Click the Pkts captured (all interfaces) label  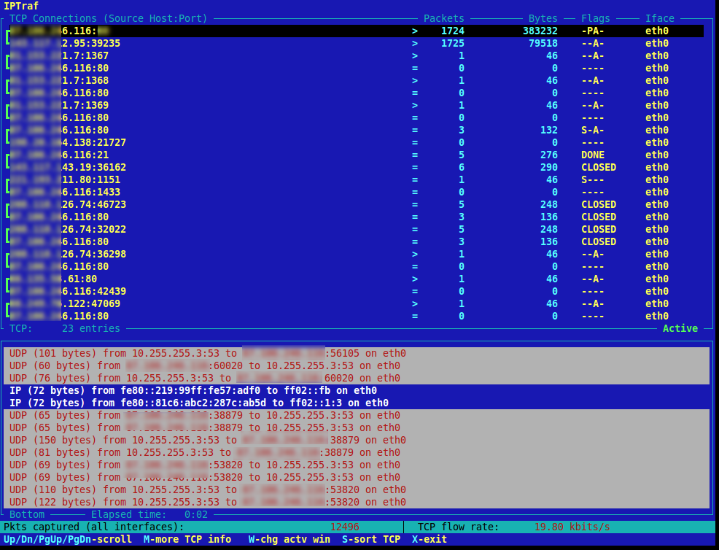pos(93,527)
